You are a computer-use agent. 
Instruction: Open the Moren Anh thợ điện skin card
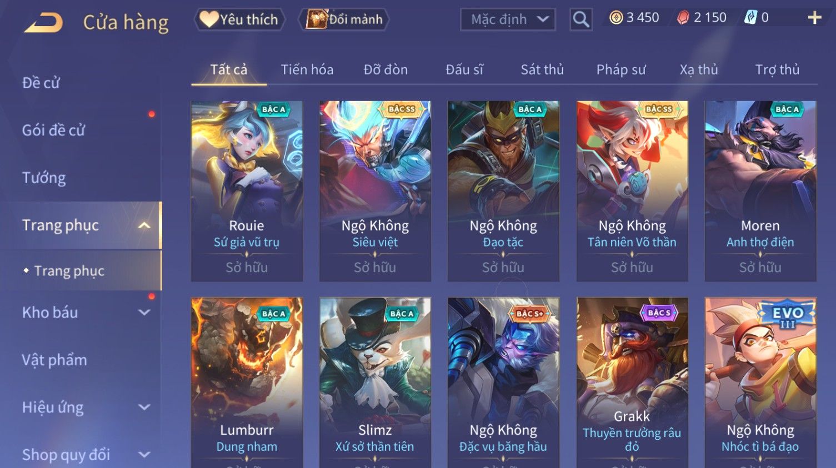tap(760, 191)
